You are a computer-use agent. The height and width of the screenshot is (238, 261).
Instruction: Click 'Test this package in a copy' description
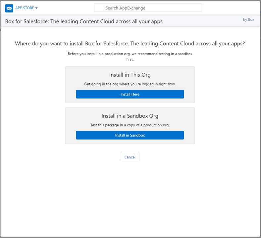coord(130,125)
